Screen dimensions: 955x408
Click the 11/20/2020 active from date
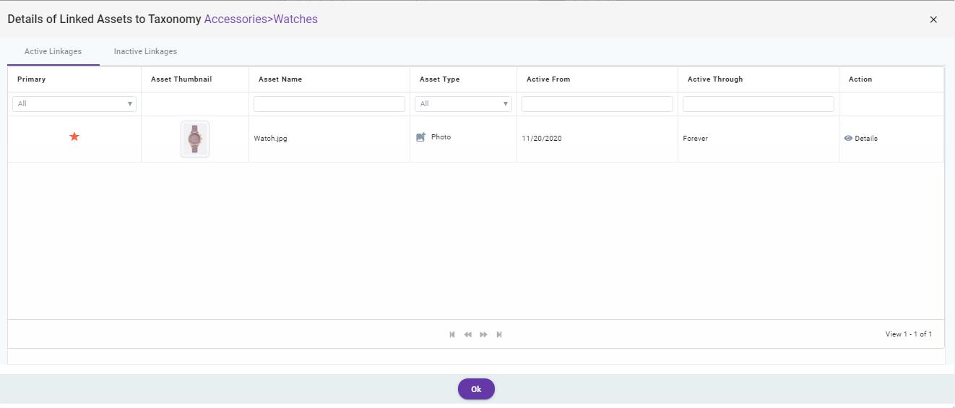point(542,139)
